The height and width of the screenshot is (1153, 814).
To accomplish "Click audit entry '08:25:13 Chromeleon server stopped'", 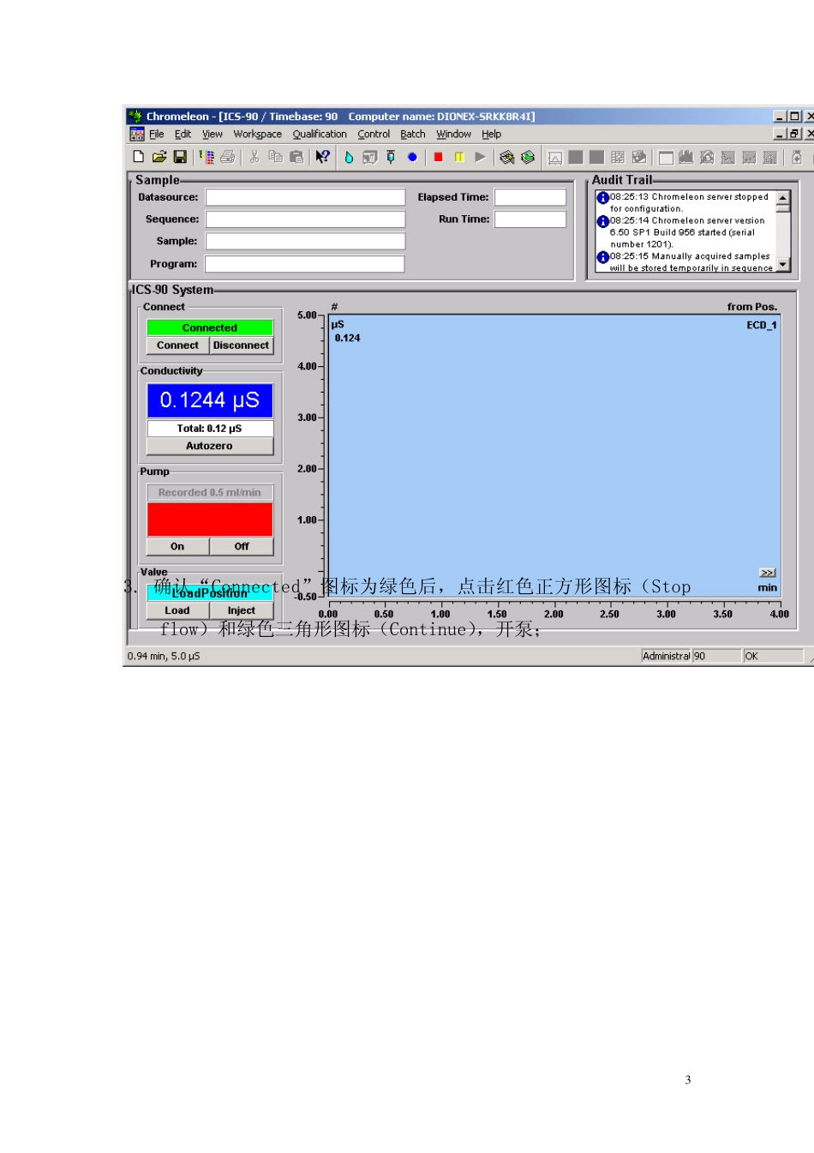I will [x=689, y=197].
